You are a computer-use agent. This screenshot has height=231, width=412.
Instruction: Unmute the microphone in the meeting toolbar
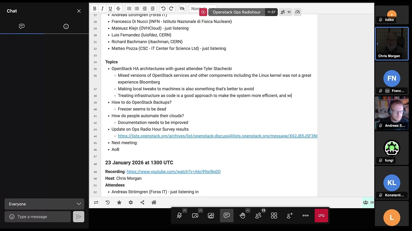179,216
